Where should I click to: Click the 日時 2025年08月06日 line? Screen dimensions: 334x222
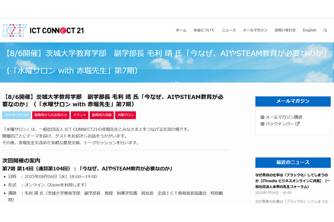point(53,176)
